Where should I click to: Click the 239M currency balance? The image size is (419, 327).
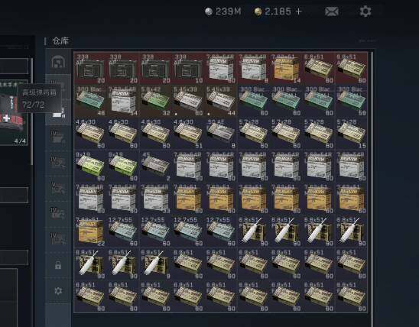[222, 11]
